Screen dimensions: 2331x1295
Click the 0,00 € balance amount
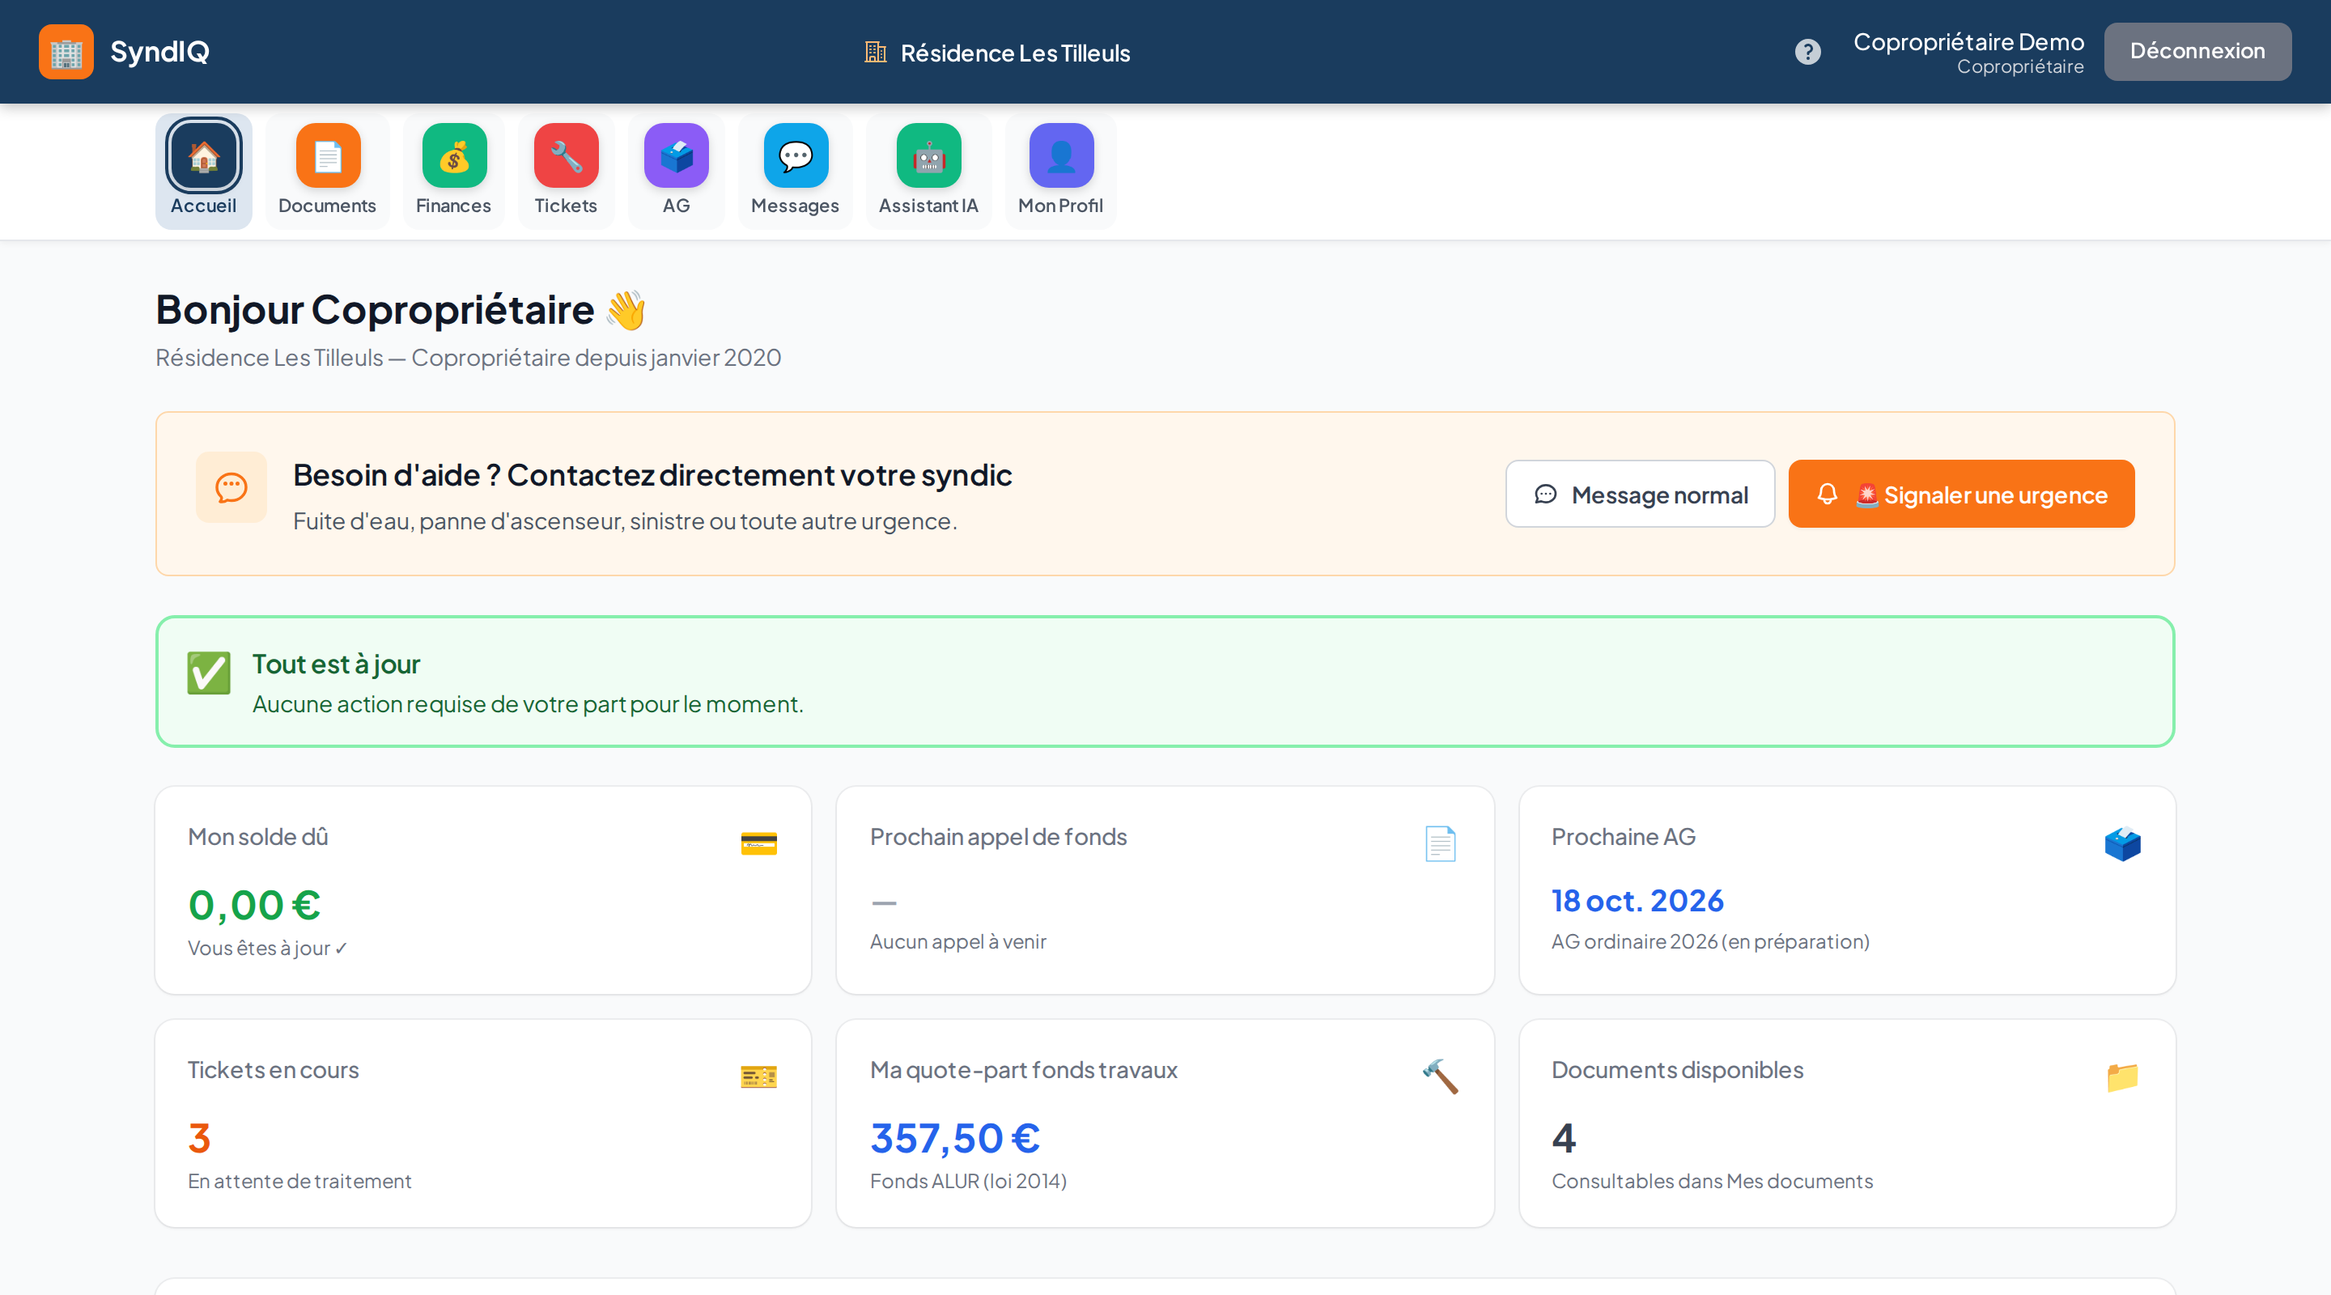(x=254, y=905)
